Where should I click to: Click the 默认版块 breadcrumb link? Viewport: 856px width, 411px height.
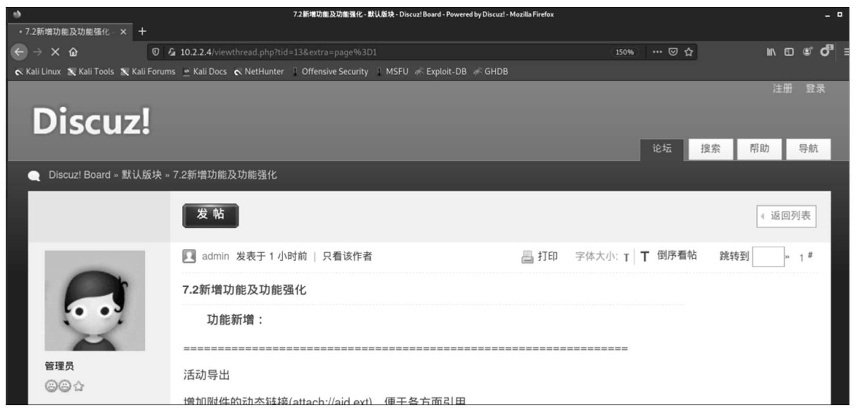coord(142,175)
